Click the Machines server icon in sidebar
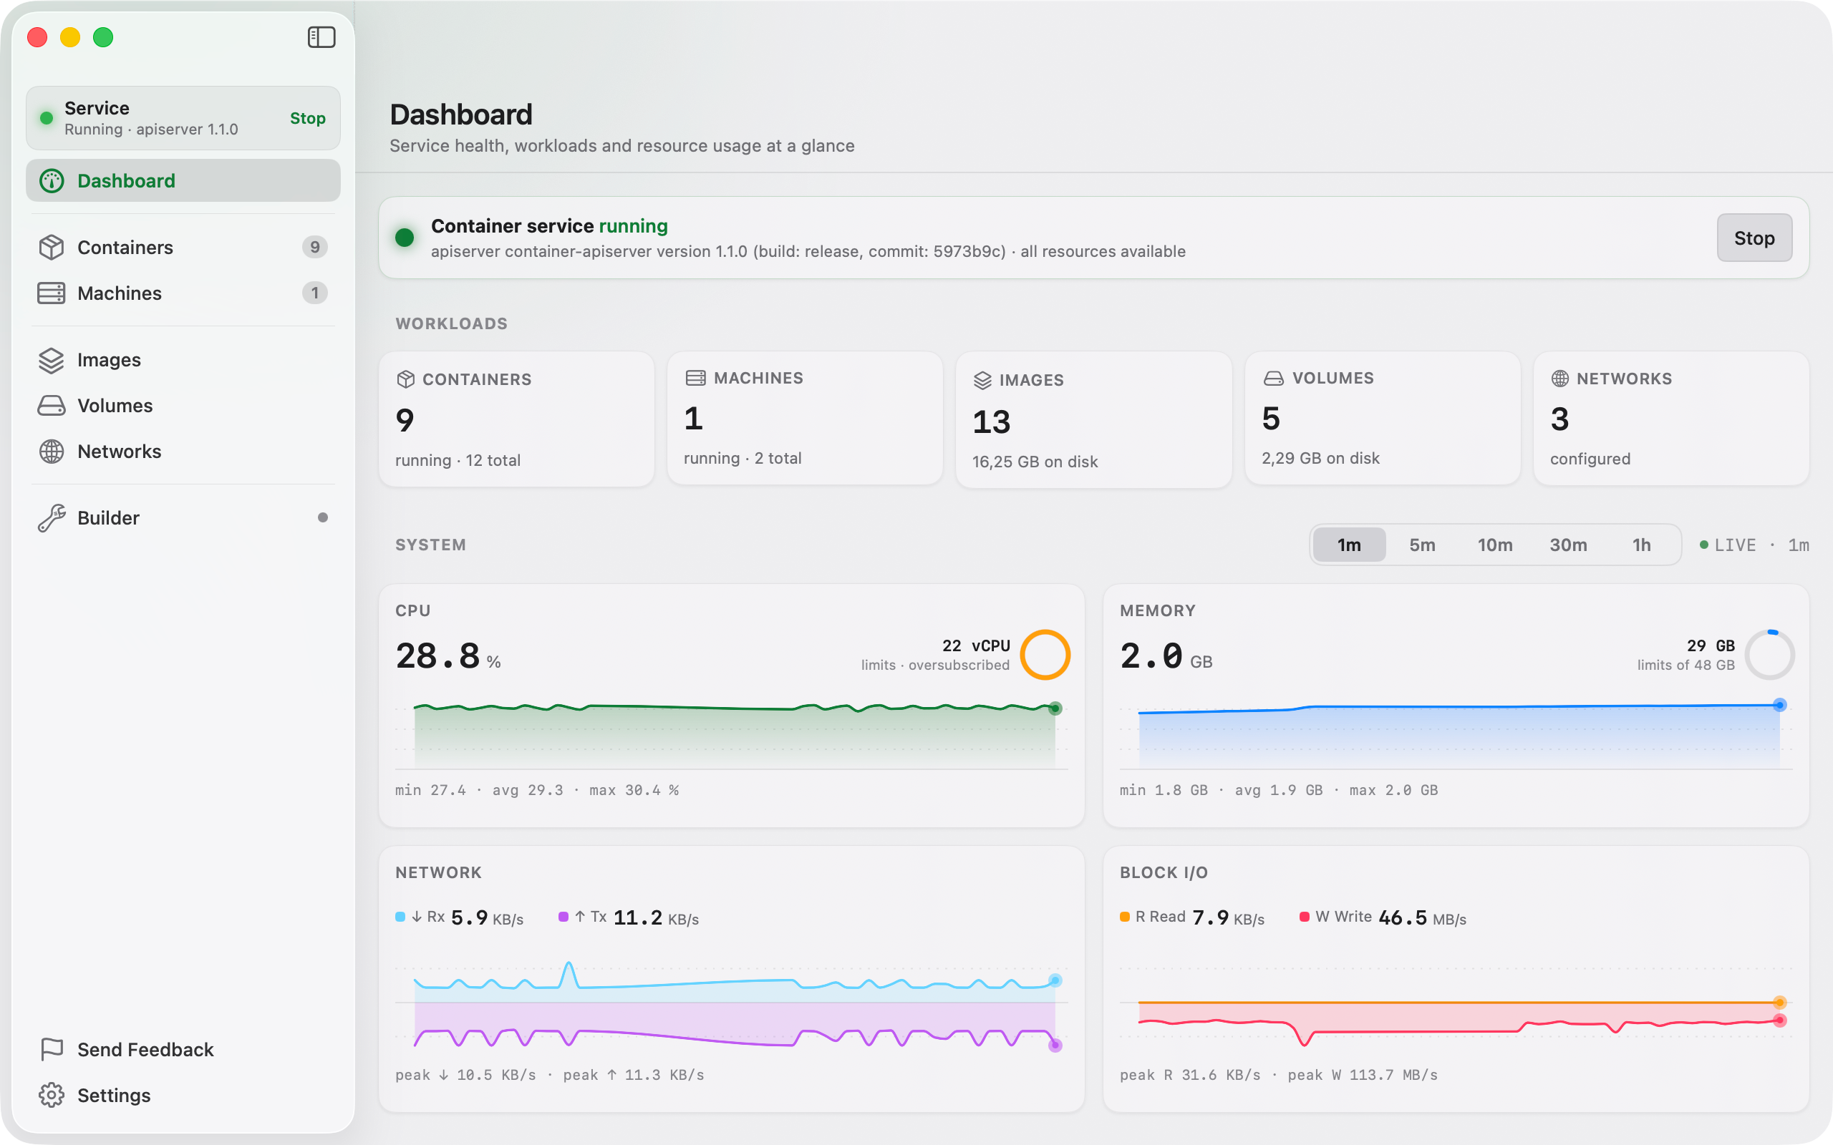Screen dimensions: 1833x1145 [x=52, y=293]
